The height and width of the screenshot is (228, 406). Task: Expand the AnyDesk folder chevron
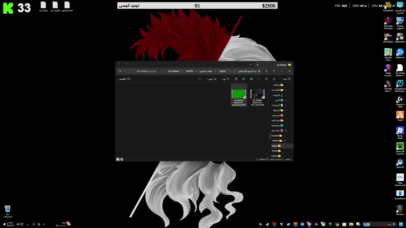click(285, 136)
